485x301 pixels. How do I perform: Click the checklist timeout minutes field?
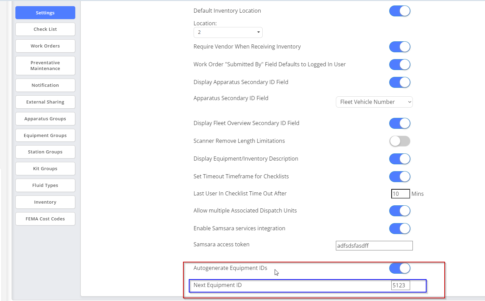pyautogui.click(x=400, y=194)
